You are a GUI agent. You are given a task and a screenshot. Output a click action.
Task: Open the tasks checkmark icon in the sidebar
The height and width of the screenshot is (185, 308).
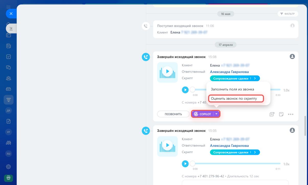(x=8, y=57)
